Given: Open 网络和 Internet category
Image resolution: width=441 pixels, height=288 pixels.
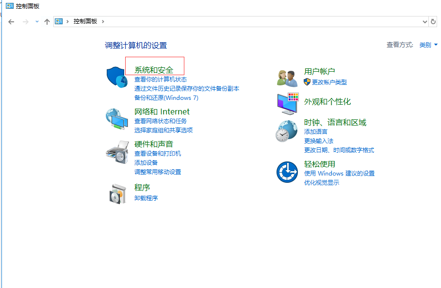Looking at the screenshot, I should coord(162,112).
